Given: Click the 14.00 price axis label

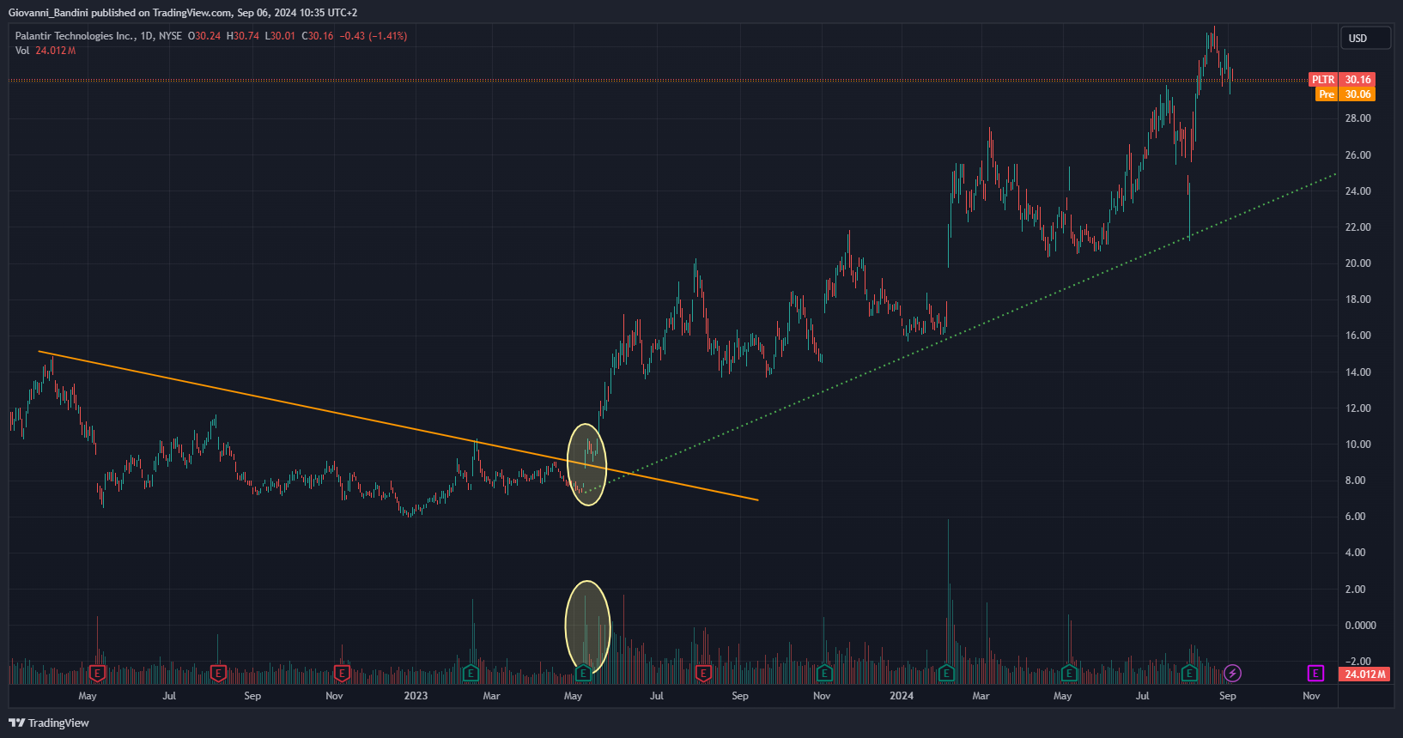Looking at the screenshot, I should pyautogui.click(x=1357, y=372).
